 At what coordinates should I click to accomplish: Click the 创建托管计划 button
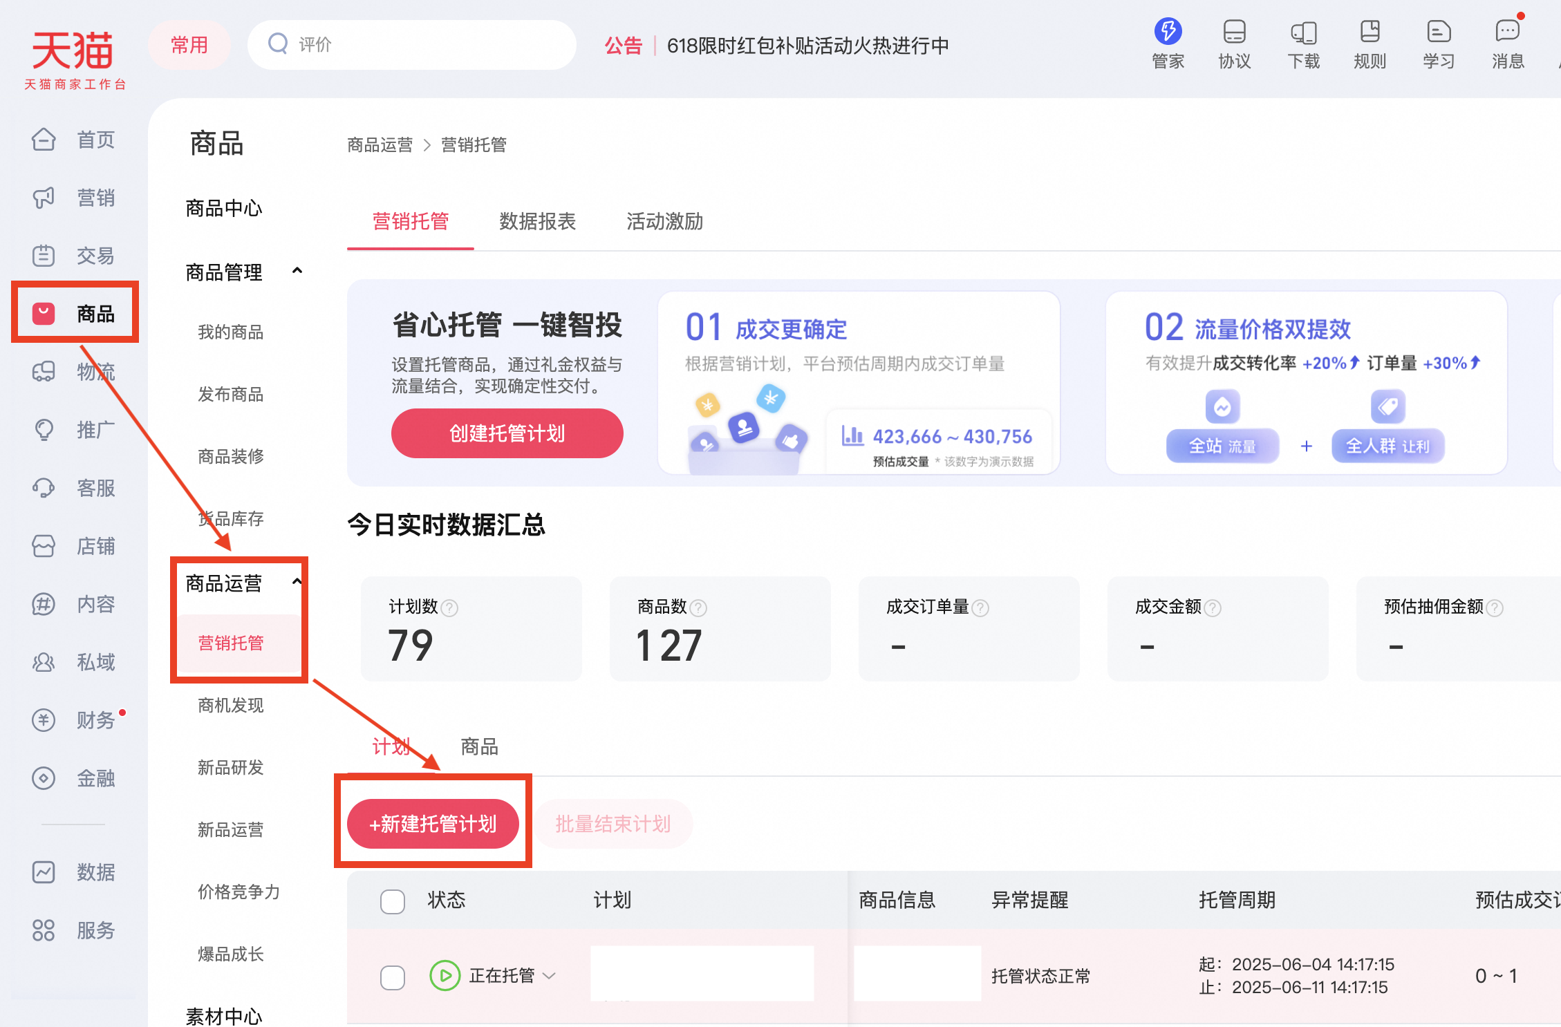pos(507,433)
